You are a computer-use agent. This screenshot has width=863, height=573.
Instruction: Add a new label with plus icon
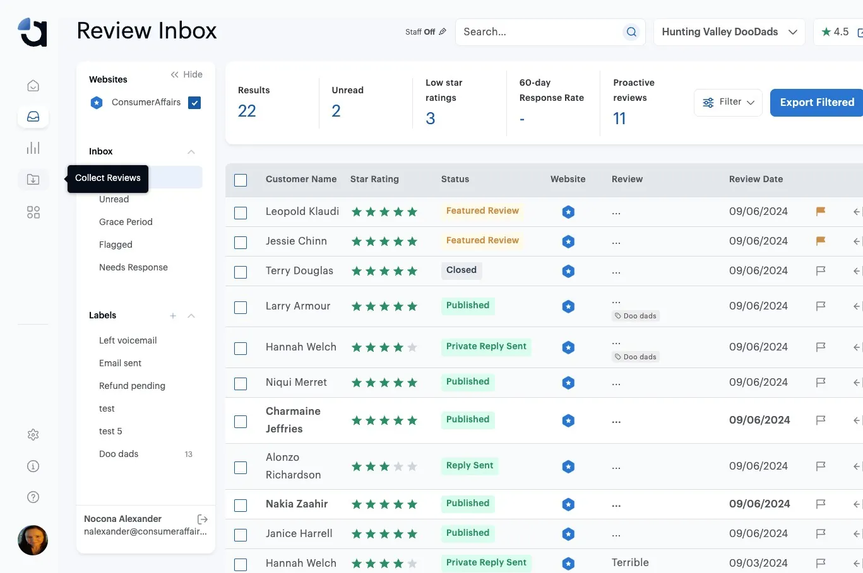[x=173, y=316]
